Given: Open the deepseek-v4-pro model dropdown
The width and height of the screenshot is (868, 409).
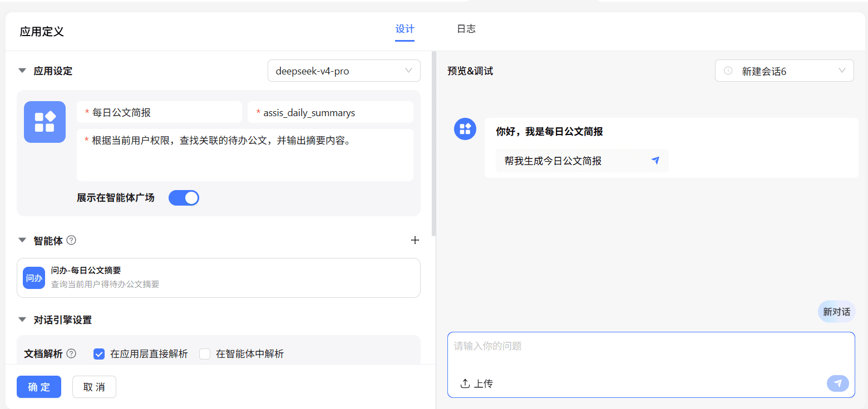Looking at the screenshot, I should pyautogui.click(x=344, y=71).
